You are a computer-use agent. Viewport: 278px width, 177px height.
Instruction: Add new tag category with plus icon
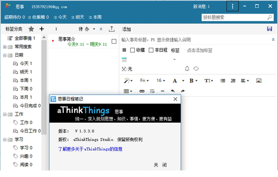[42, 29]
